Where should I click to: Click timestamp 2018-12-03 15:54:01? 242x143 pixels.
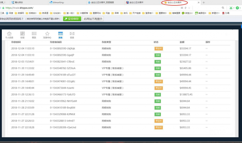(23, 62)
